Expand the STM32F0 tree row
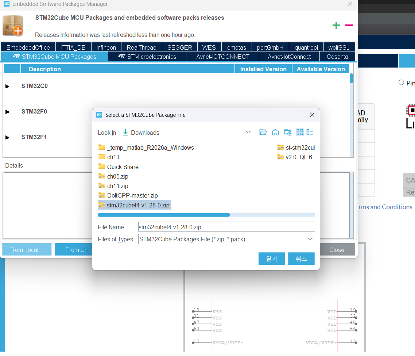Viewport: 415px width, 356px height. pos(7,112)
